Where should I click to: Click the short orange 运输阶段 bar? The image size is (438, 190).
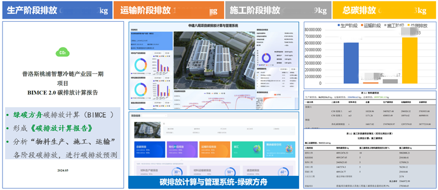click(x=371, y=83)
